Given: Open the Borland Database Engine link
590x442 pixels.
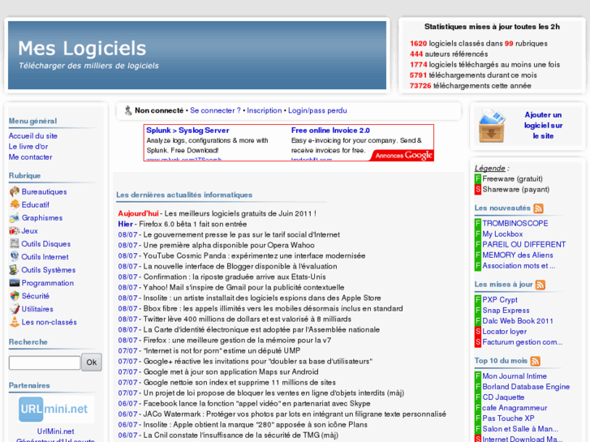Looking at the screenshot, I should 526,386.
